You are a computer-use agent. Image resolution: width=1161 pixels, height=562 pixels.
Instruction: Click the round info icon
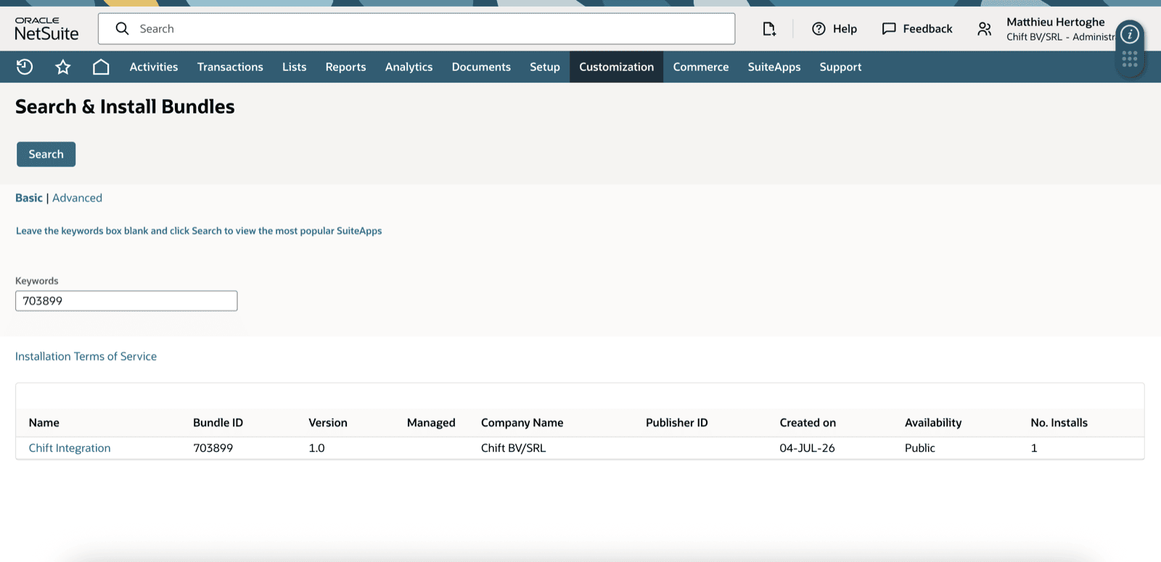(x=1130, y=34)
